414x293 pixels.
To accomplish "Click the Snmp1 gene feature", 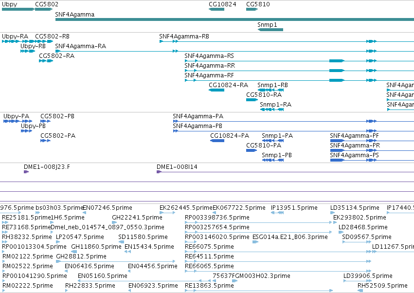I will click(270, 30).
